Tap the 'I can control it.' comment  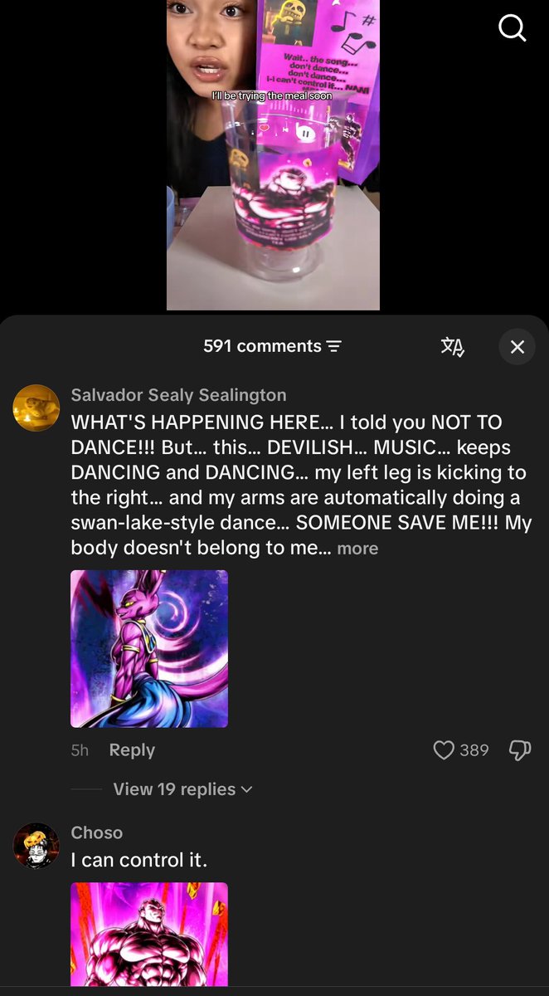pos(139,860)
